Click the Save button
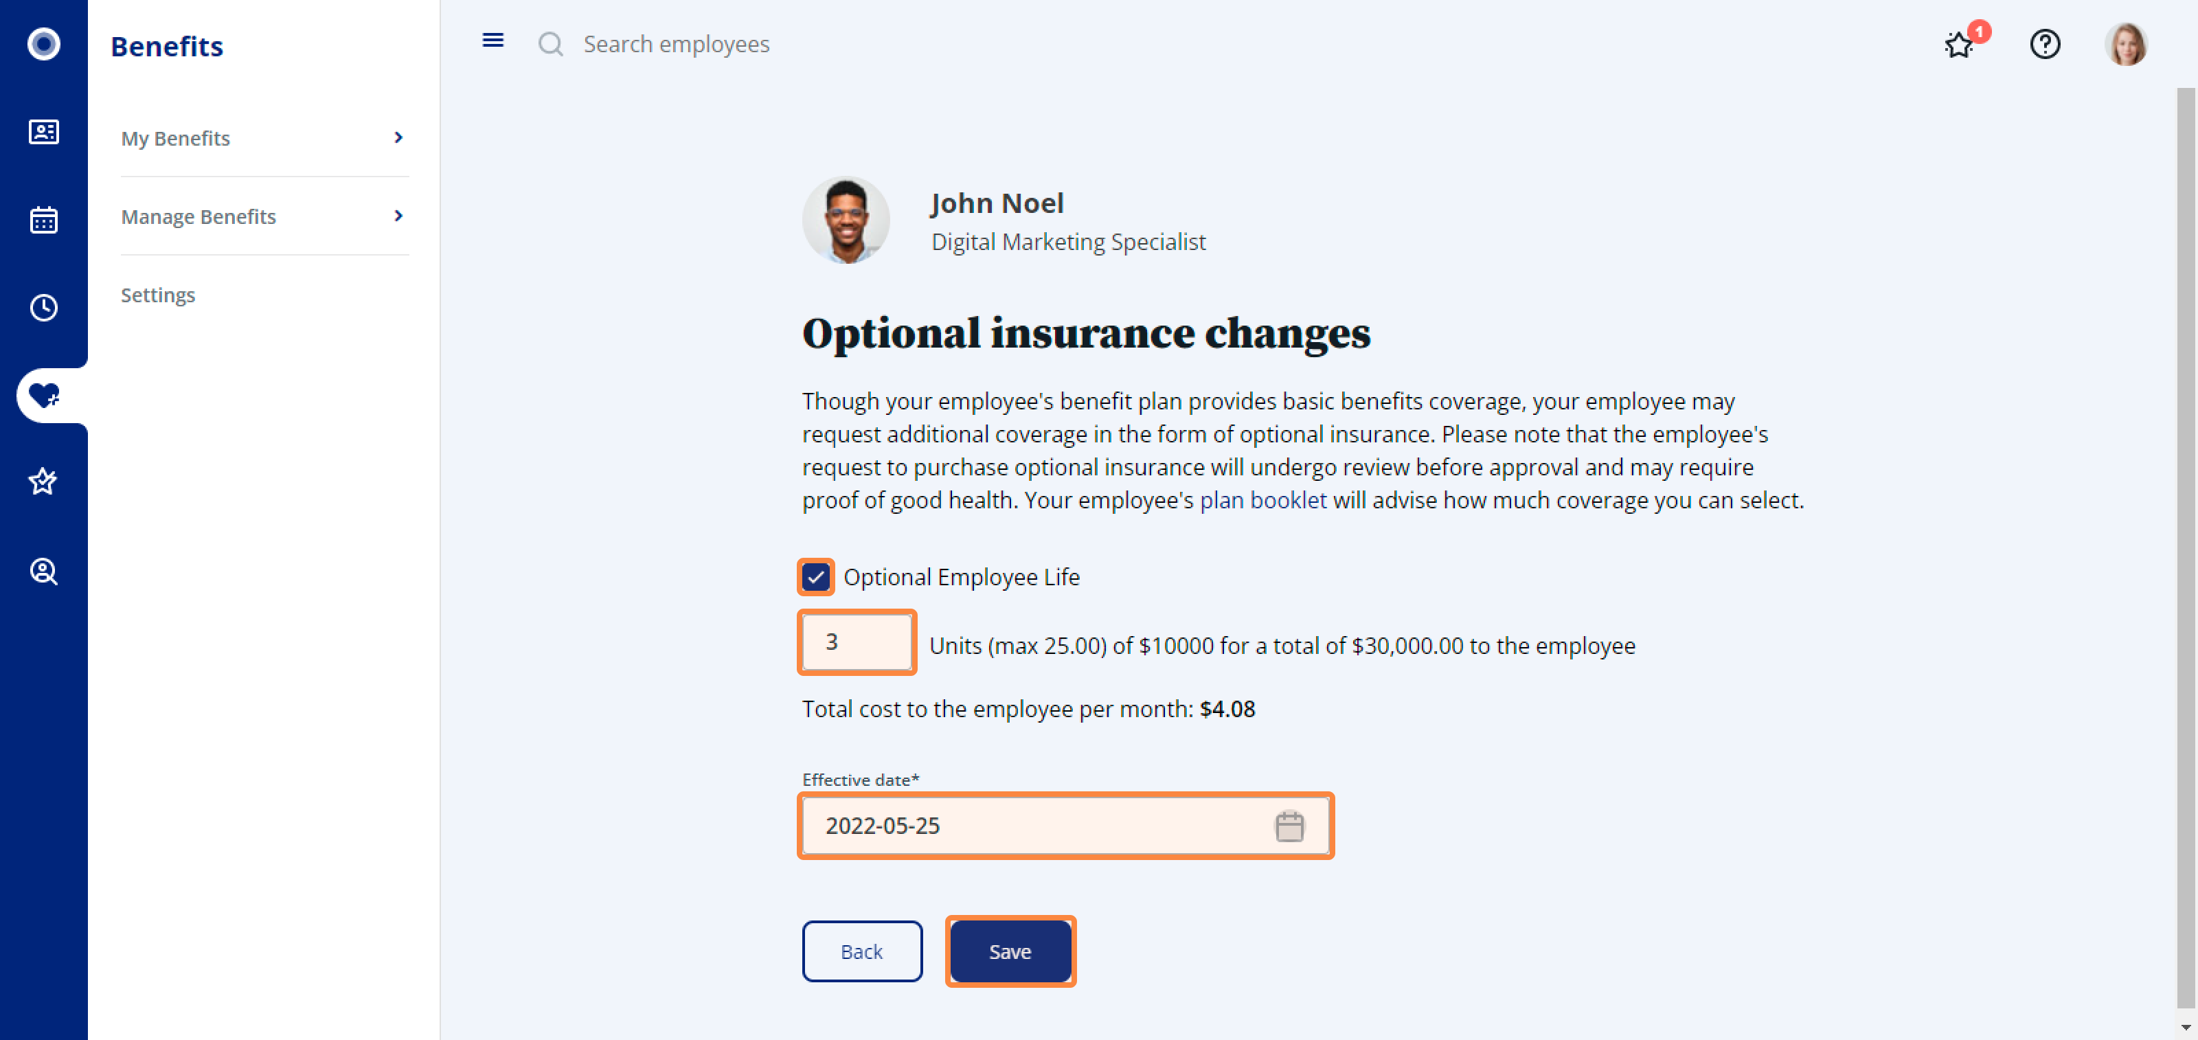Image resolution: width=2198 pixels, height=1040 pixels. pos(1010,951)
